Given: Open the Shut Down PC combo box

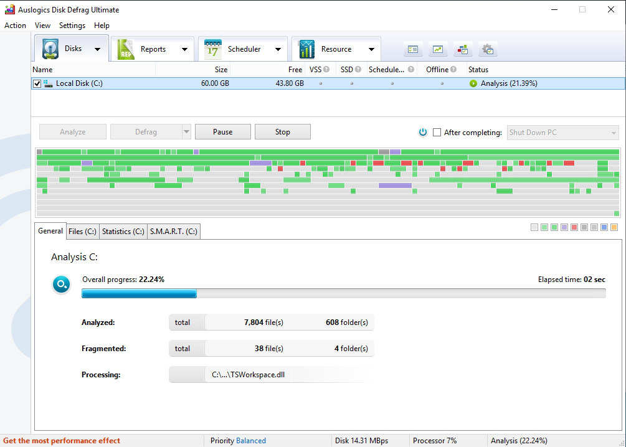Looking at the screenshot, I should pos(563,132).
